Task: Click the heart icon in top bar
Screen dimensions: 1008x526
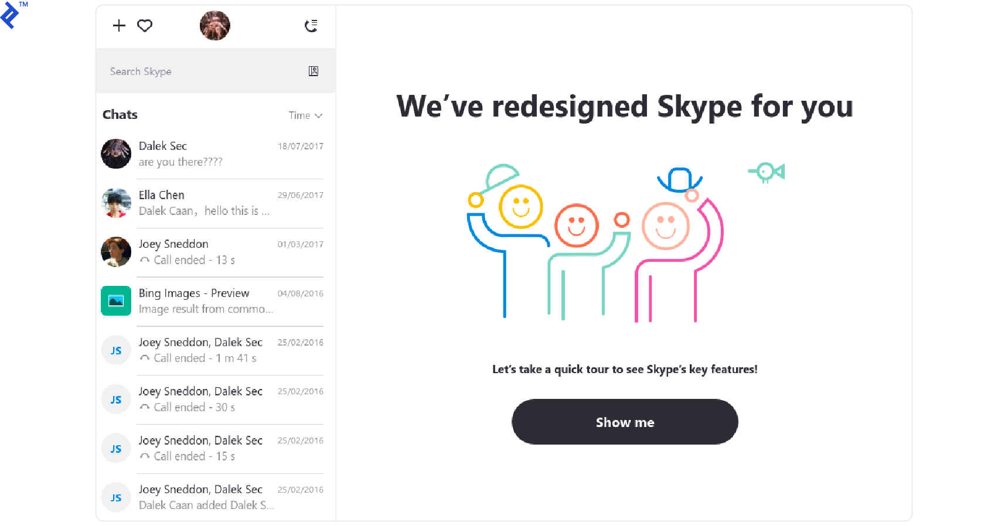Action: coord(145,25)
